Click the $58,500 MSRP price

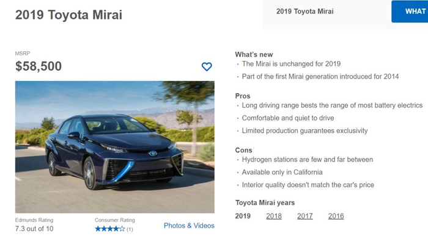pyautogui.click(x=39, y=66)
